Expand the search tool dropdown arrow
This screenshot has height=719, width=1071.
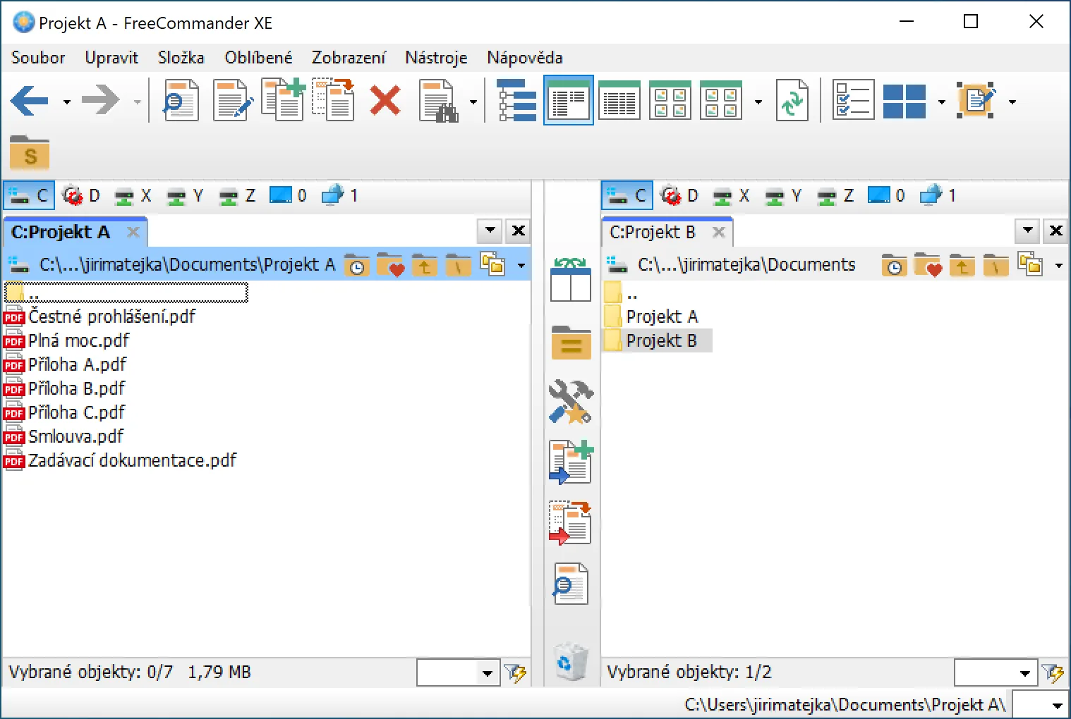click(473, 102)
